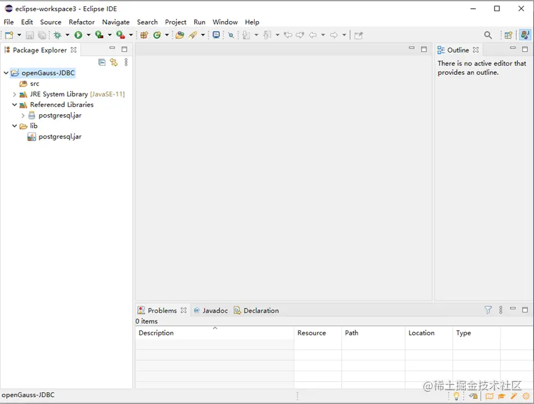Click the Open Type toolbar icon

(x=180, y=35)
